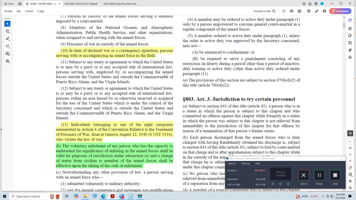The image size is (356, 200).
Task: Open the E-Sign menu item
Action: click(41, 11)
